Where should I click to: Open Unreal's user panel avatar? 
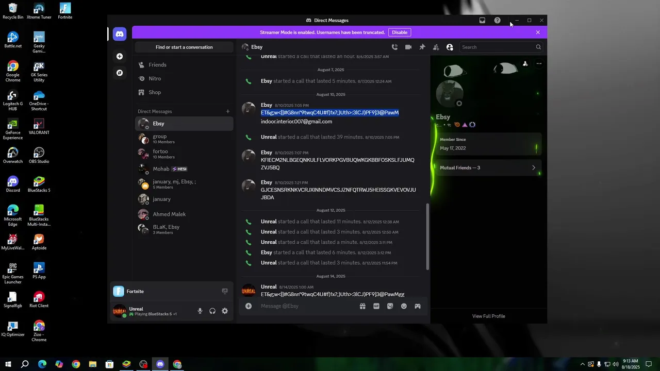tap(120, 311)
